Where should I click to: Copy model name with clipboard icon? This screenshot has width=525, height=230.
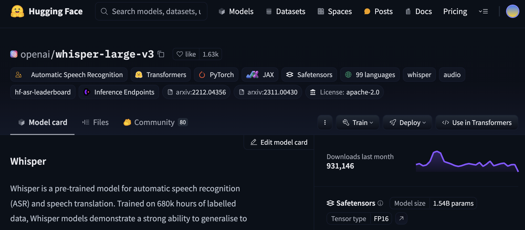161,54
